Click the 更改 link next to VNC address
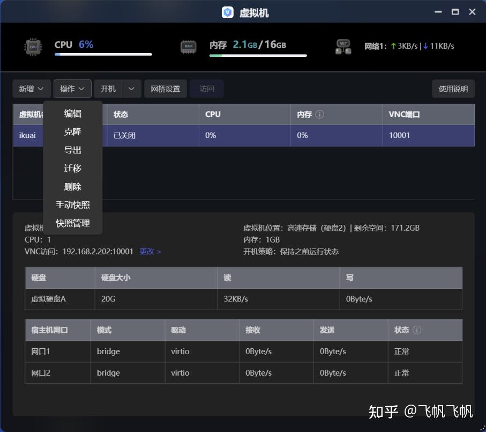This screenshot has height=432, width=486. pos(147,251)
